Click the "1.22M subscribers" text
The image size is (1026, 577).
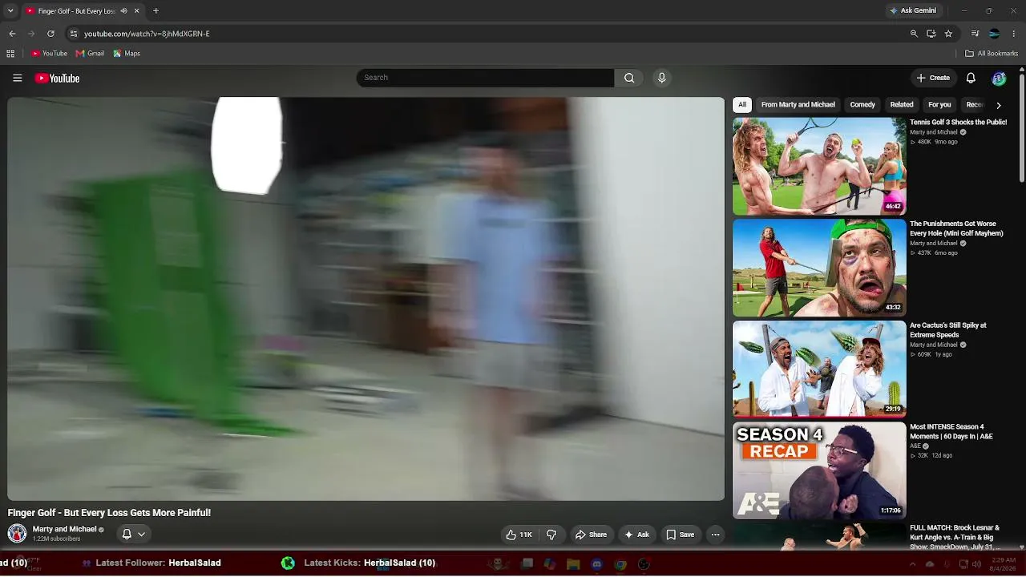[x=56, y=539]
